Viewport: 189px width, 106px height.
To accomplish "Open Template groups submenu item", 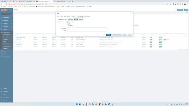I will click(x=7, y=35).
